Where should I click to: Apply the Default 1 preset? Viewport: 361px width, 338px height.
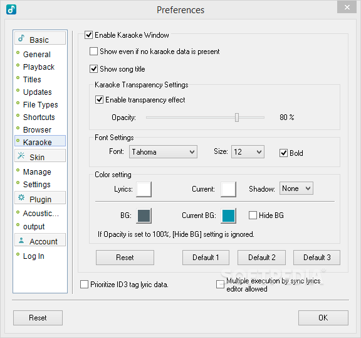pyautogui.click(x=206, y=258)
